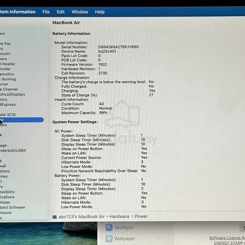Select Accessibility in the sidebar
Screen dimensions: 245x245
pos(7,192)
